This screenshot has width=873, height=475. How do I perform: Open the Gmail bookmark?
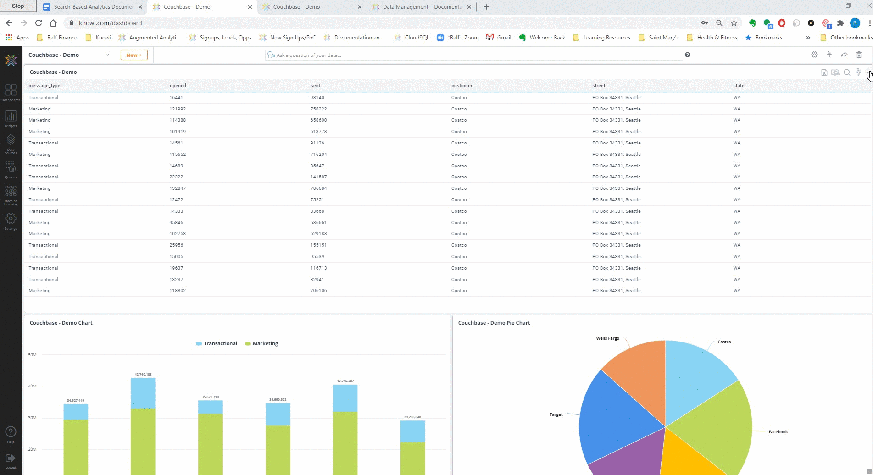pos(499,38)
